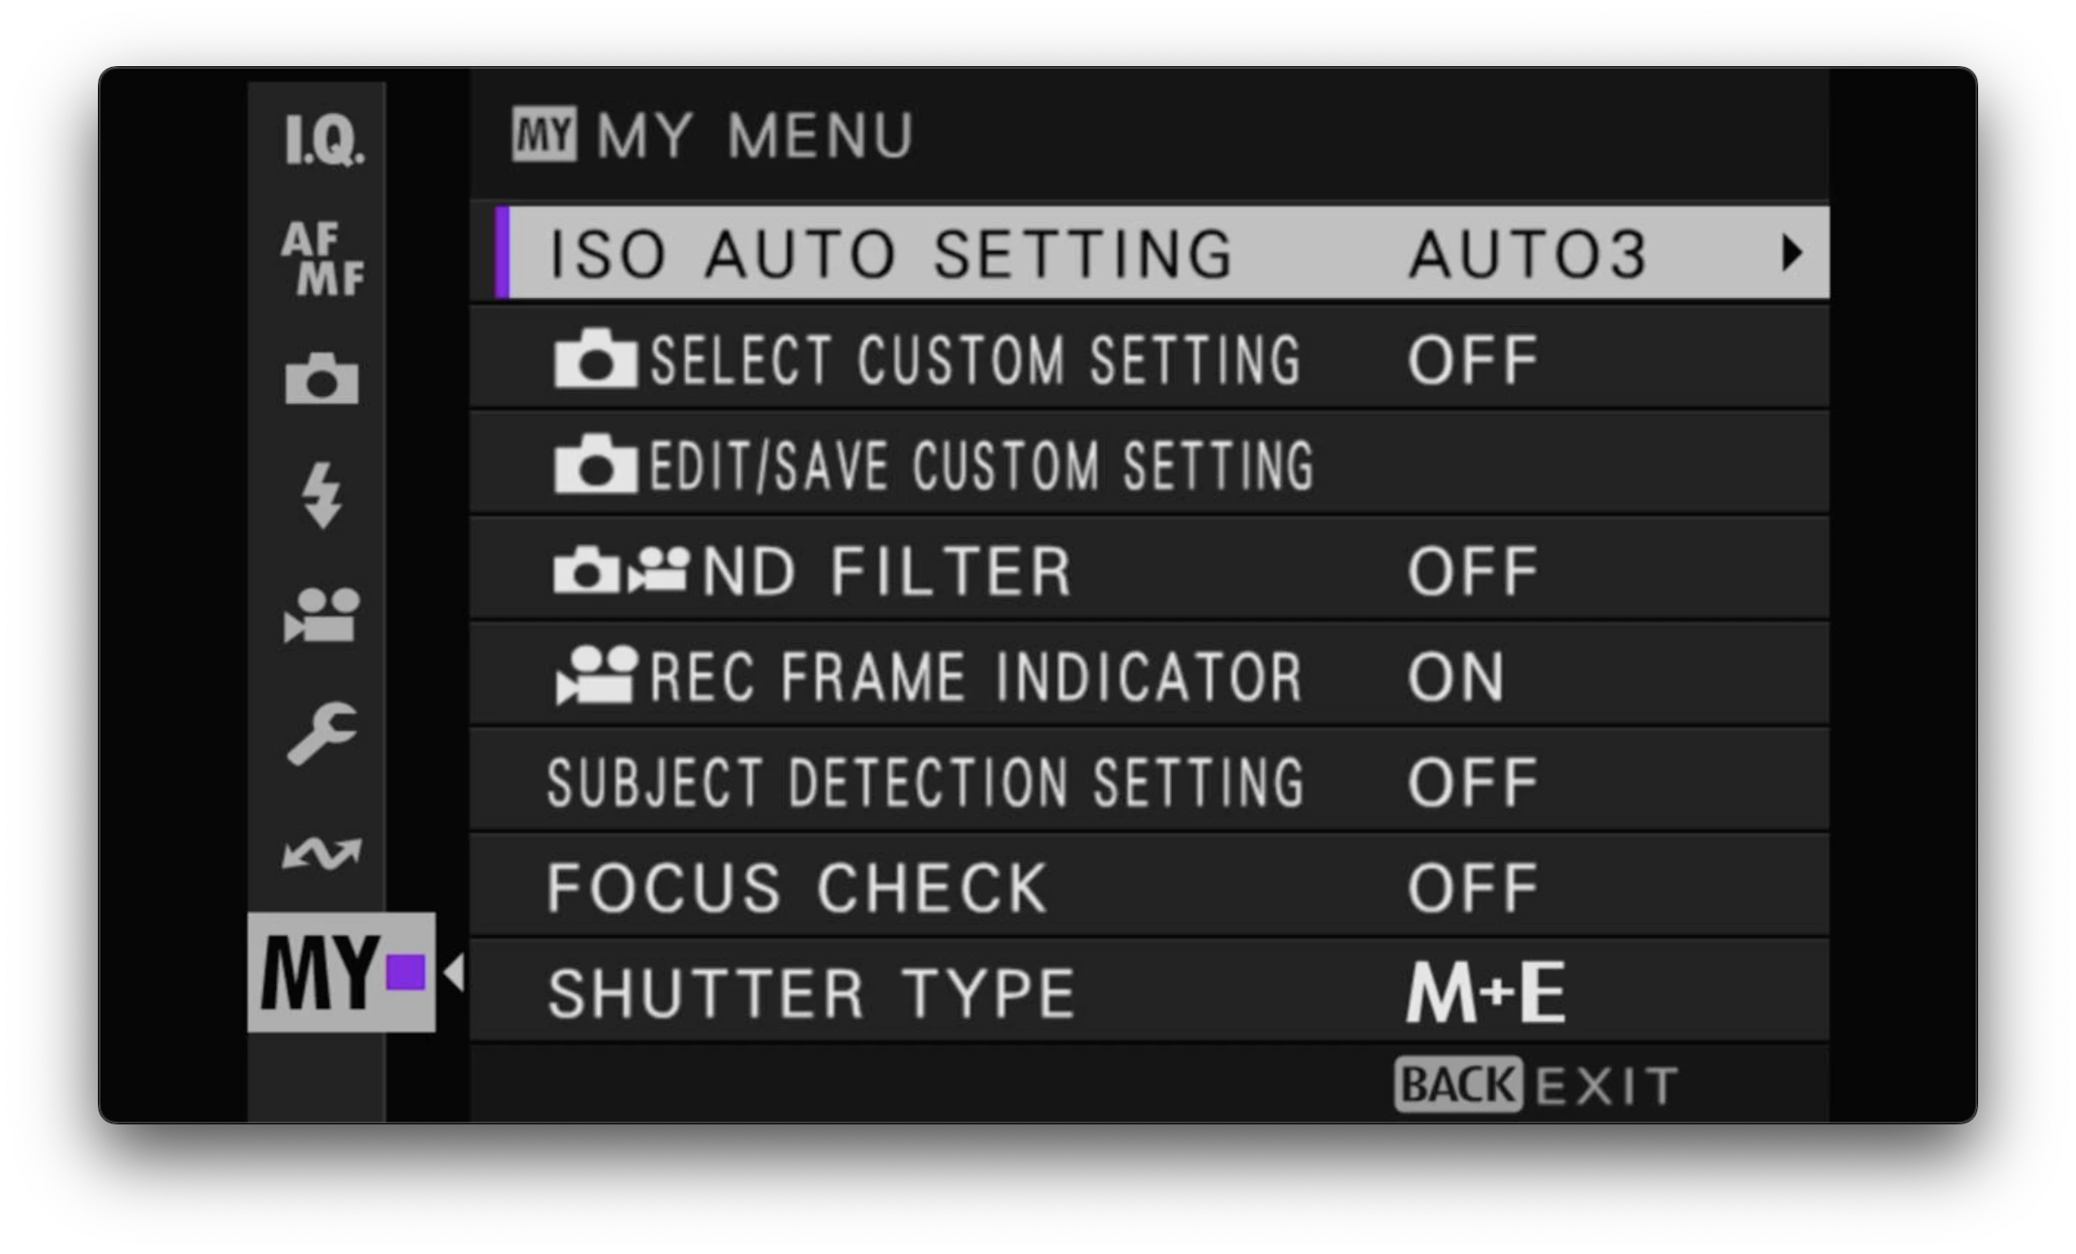Screen dimensions: 2076x1254
Task: Select the wrench setup tab
Action: pyautogui.click(x=322, y=732)
